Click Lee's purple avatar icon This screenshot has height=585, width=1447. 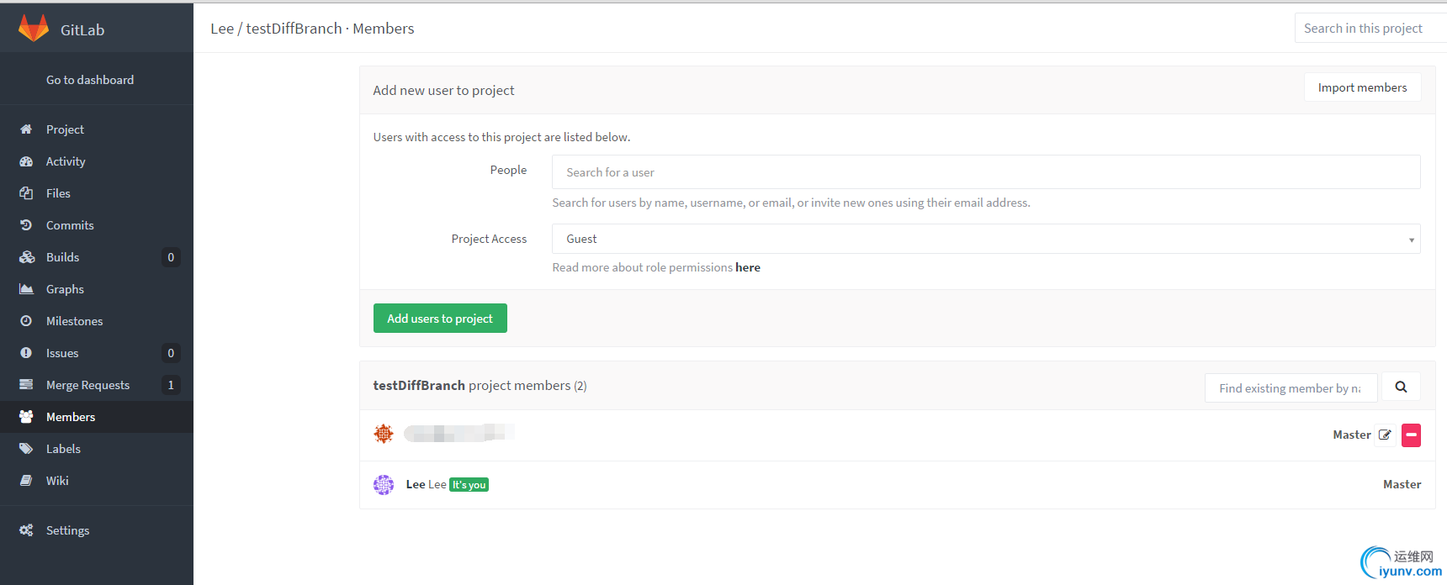tap(384, 484)
